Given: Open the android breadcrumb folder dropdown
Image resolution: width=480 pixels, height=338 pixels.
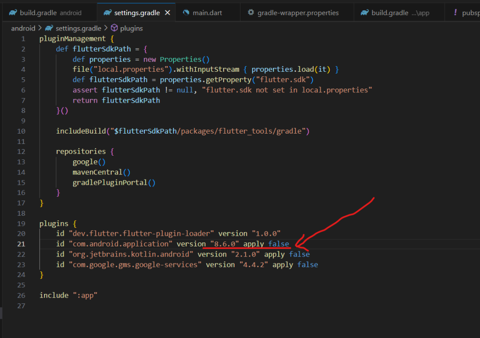Looking at the screenshot, I should (x=23, y=29).
